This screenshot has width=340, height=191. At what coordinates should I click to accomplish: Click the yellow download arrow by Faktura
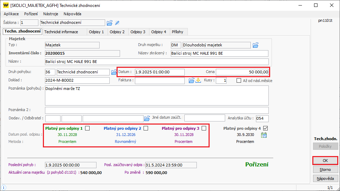(x=198, y=81)
